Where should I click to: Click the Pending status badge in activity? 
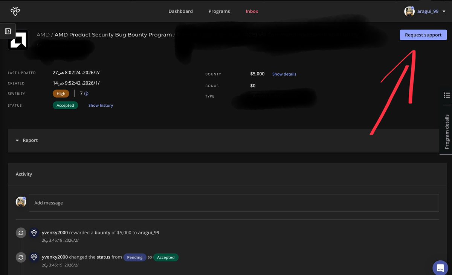tap(134, 257)
